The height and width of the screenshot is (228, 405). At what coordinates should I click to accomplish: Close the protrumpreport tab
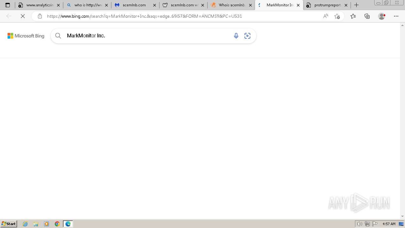(346, 5)
